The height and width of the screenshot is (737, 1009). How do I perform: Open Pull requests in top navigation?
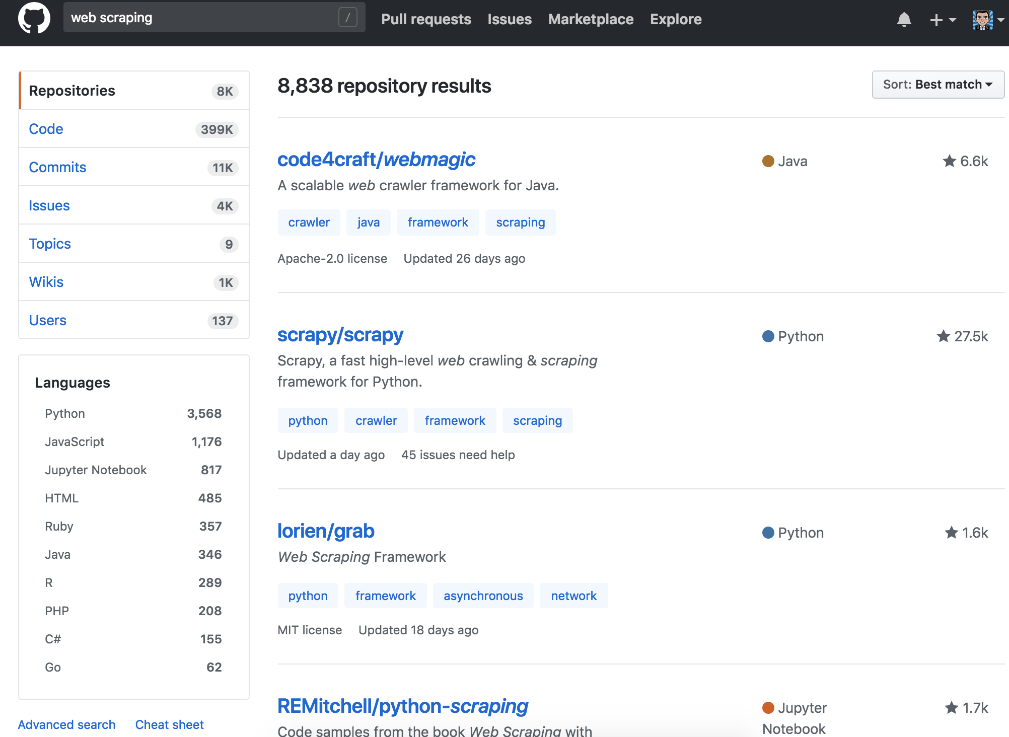pos(426,19)
